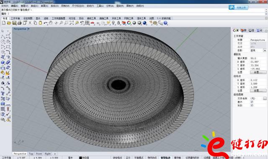Image resolution: width=268 pixels, height=159 pixels.
Task: Click the Properties panel tab icon
Action: [236, 30]
